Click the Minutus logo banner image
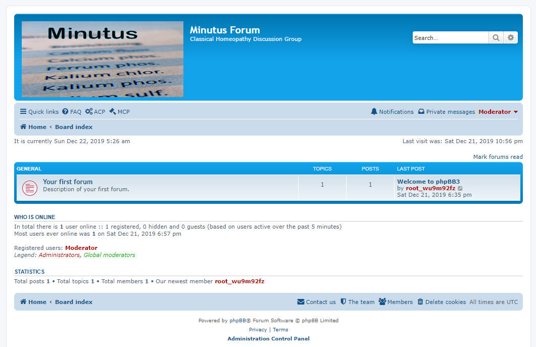 coord(103,59)
